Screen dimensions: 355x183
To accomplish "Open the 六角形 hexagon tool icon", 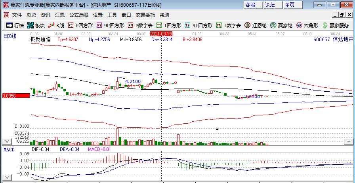I will (307, 26).
